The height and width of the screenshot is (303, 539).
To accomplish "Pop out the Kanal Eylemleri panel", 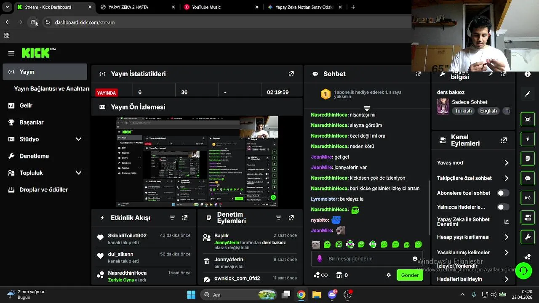I will point(504,140).
